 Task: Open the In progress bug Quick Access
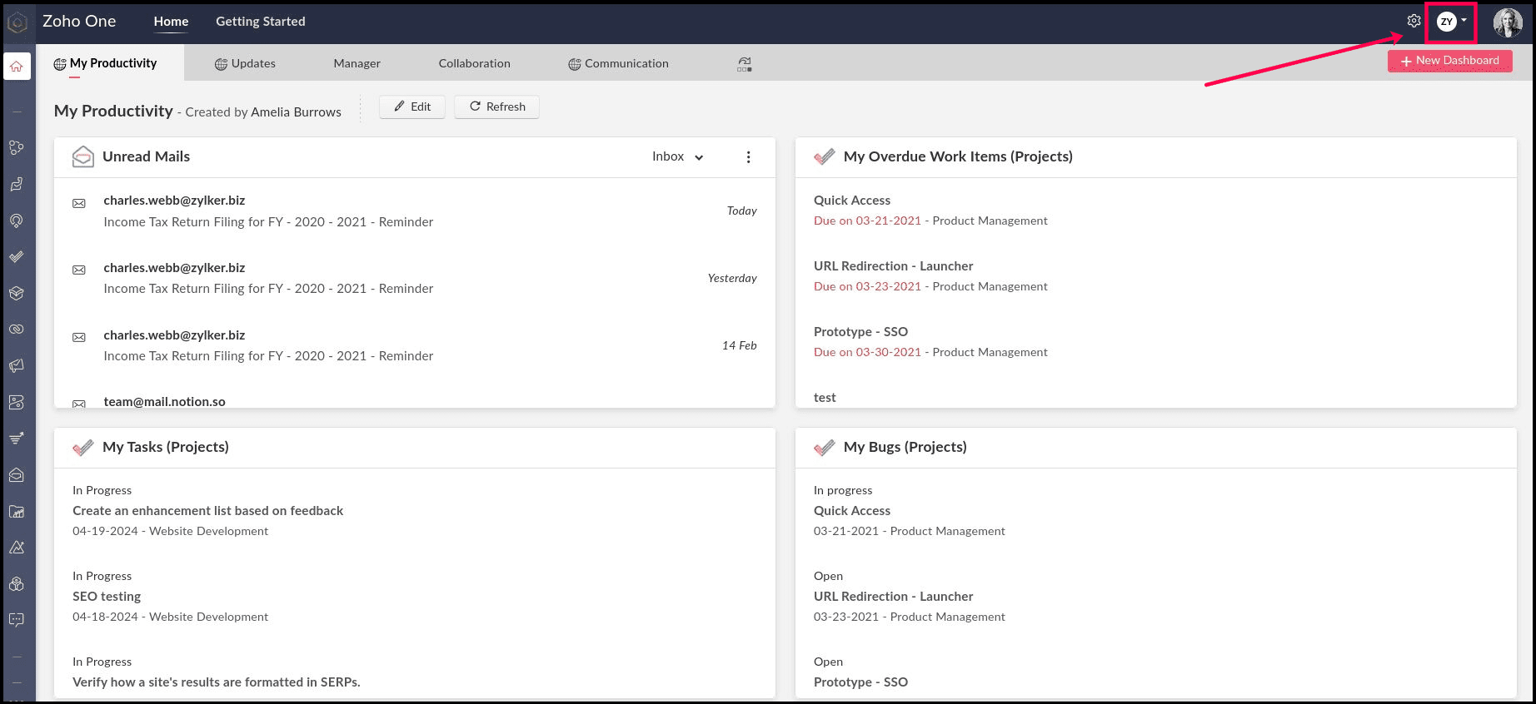pos(852,511)
